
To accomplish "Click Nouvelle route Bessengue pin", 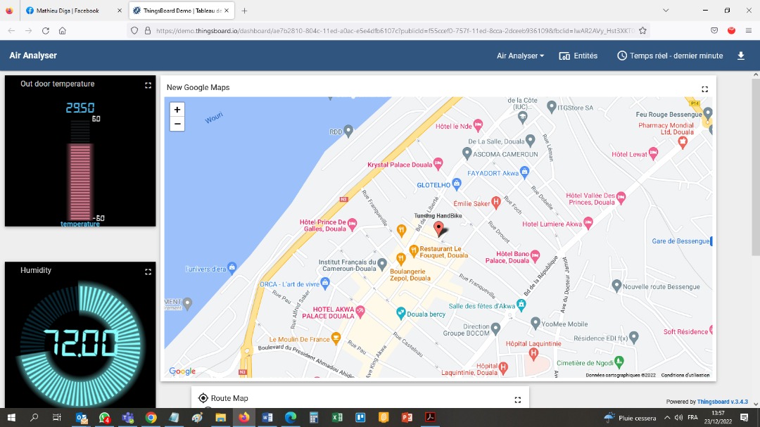I will point(616,286).
